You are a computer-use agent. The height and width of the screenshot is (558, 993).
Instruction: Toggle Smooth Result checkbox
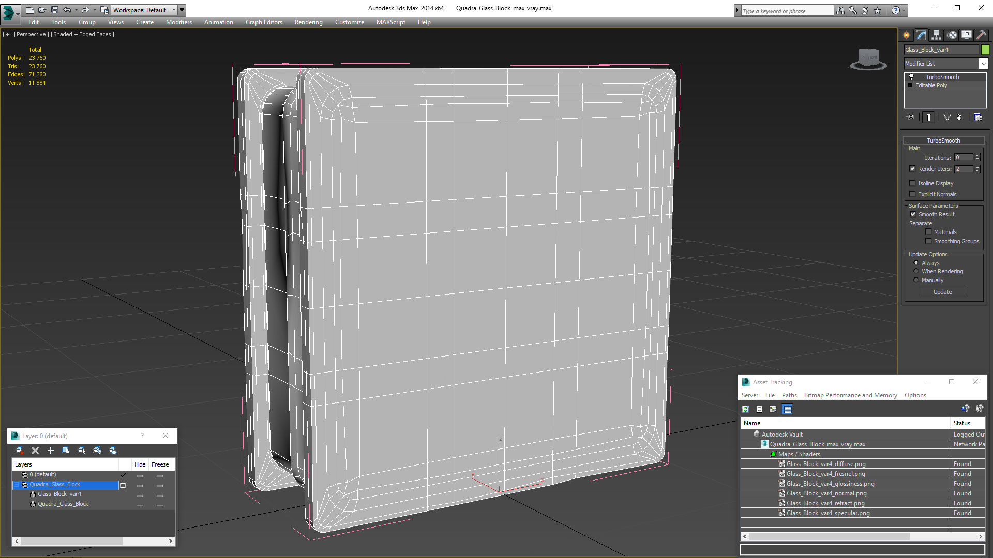[x=913, y=214]
